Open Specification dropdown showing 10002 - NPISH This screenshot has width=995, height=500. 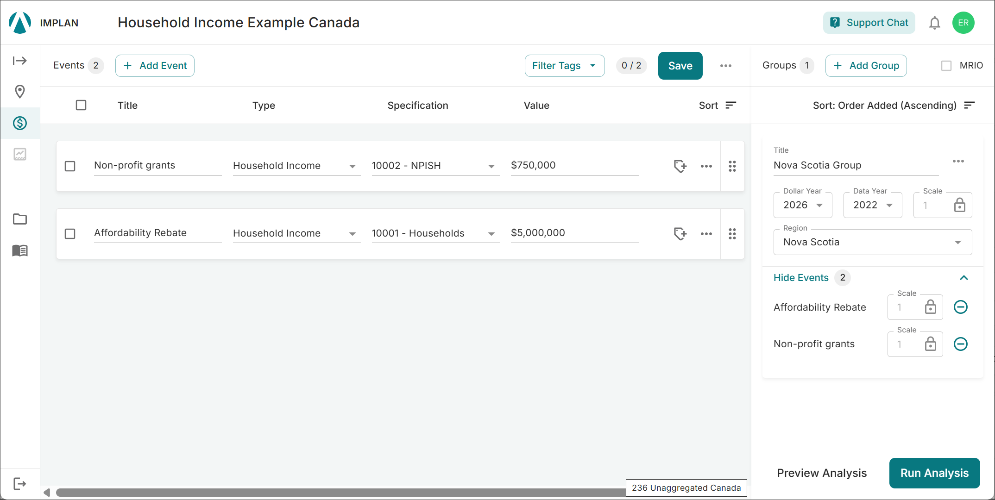[x=435, y=166]
